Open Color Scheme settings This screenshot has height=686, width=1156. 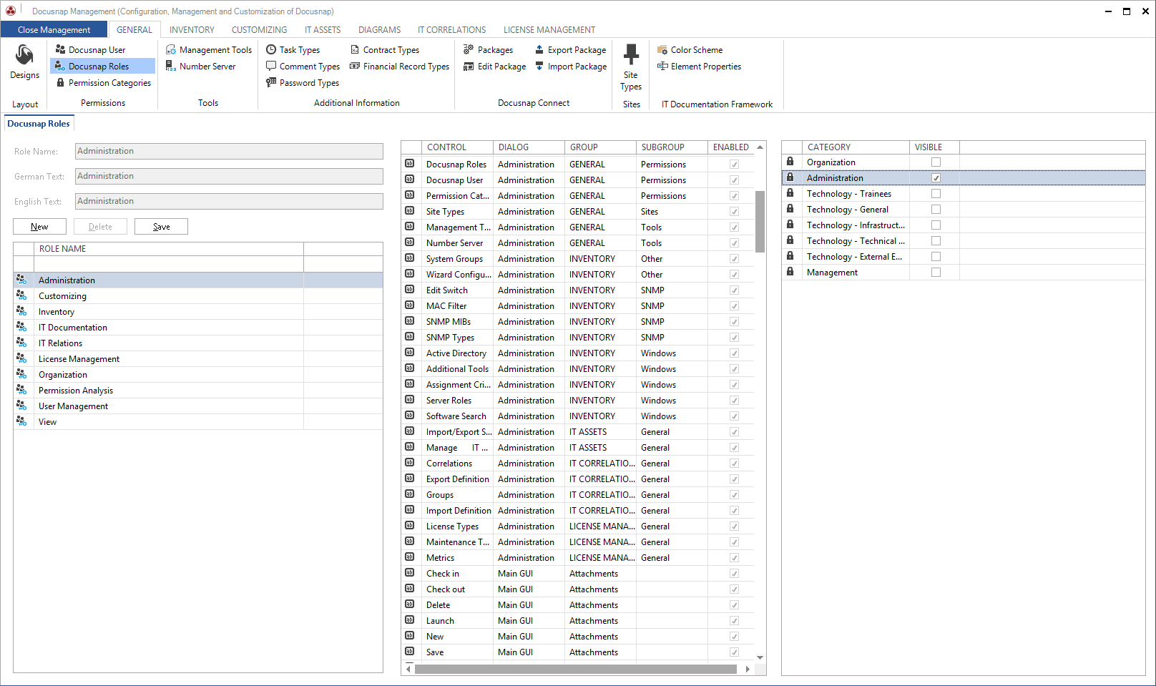690,49
